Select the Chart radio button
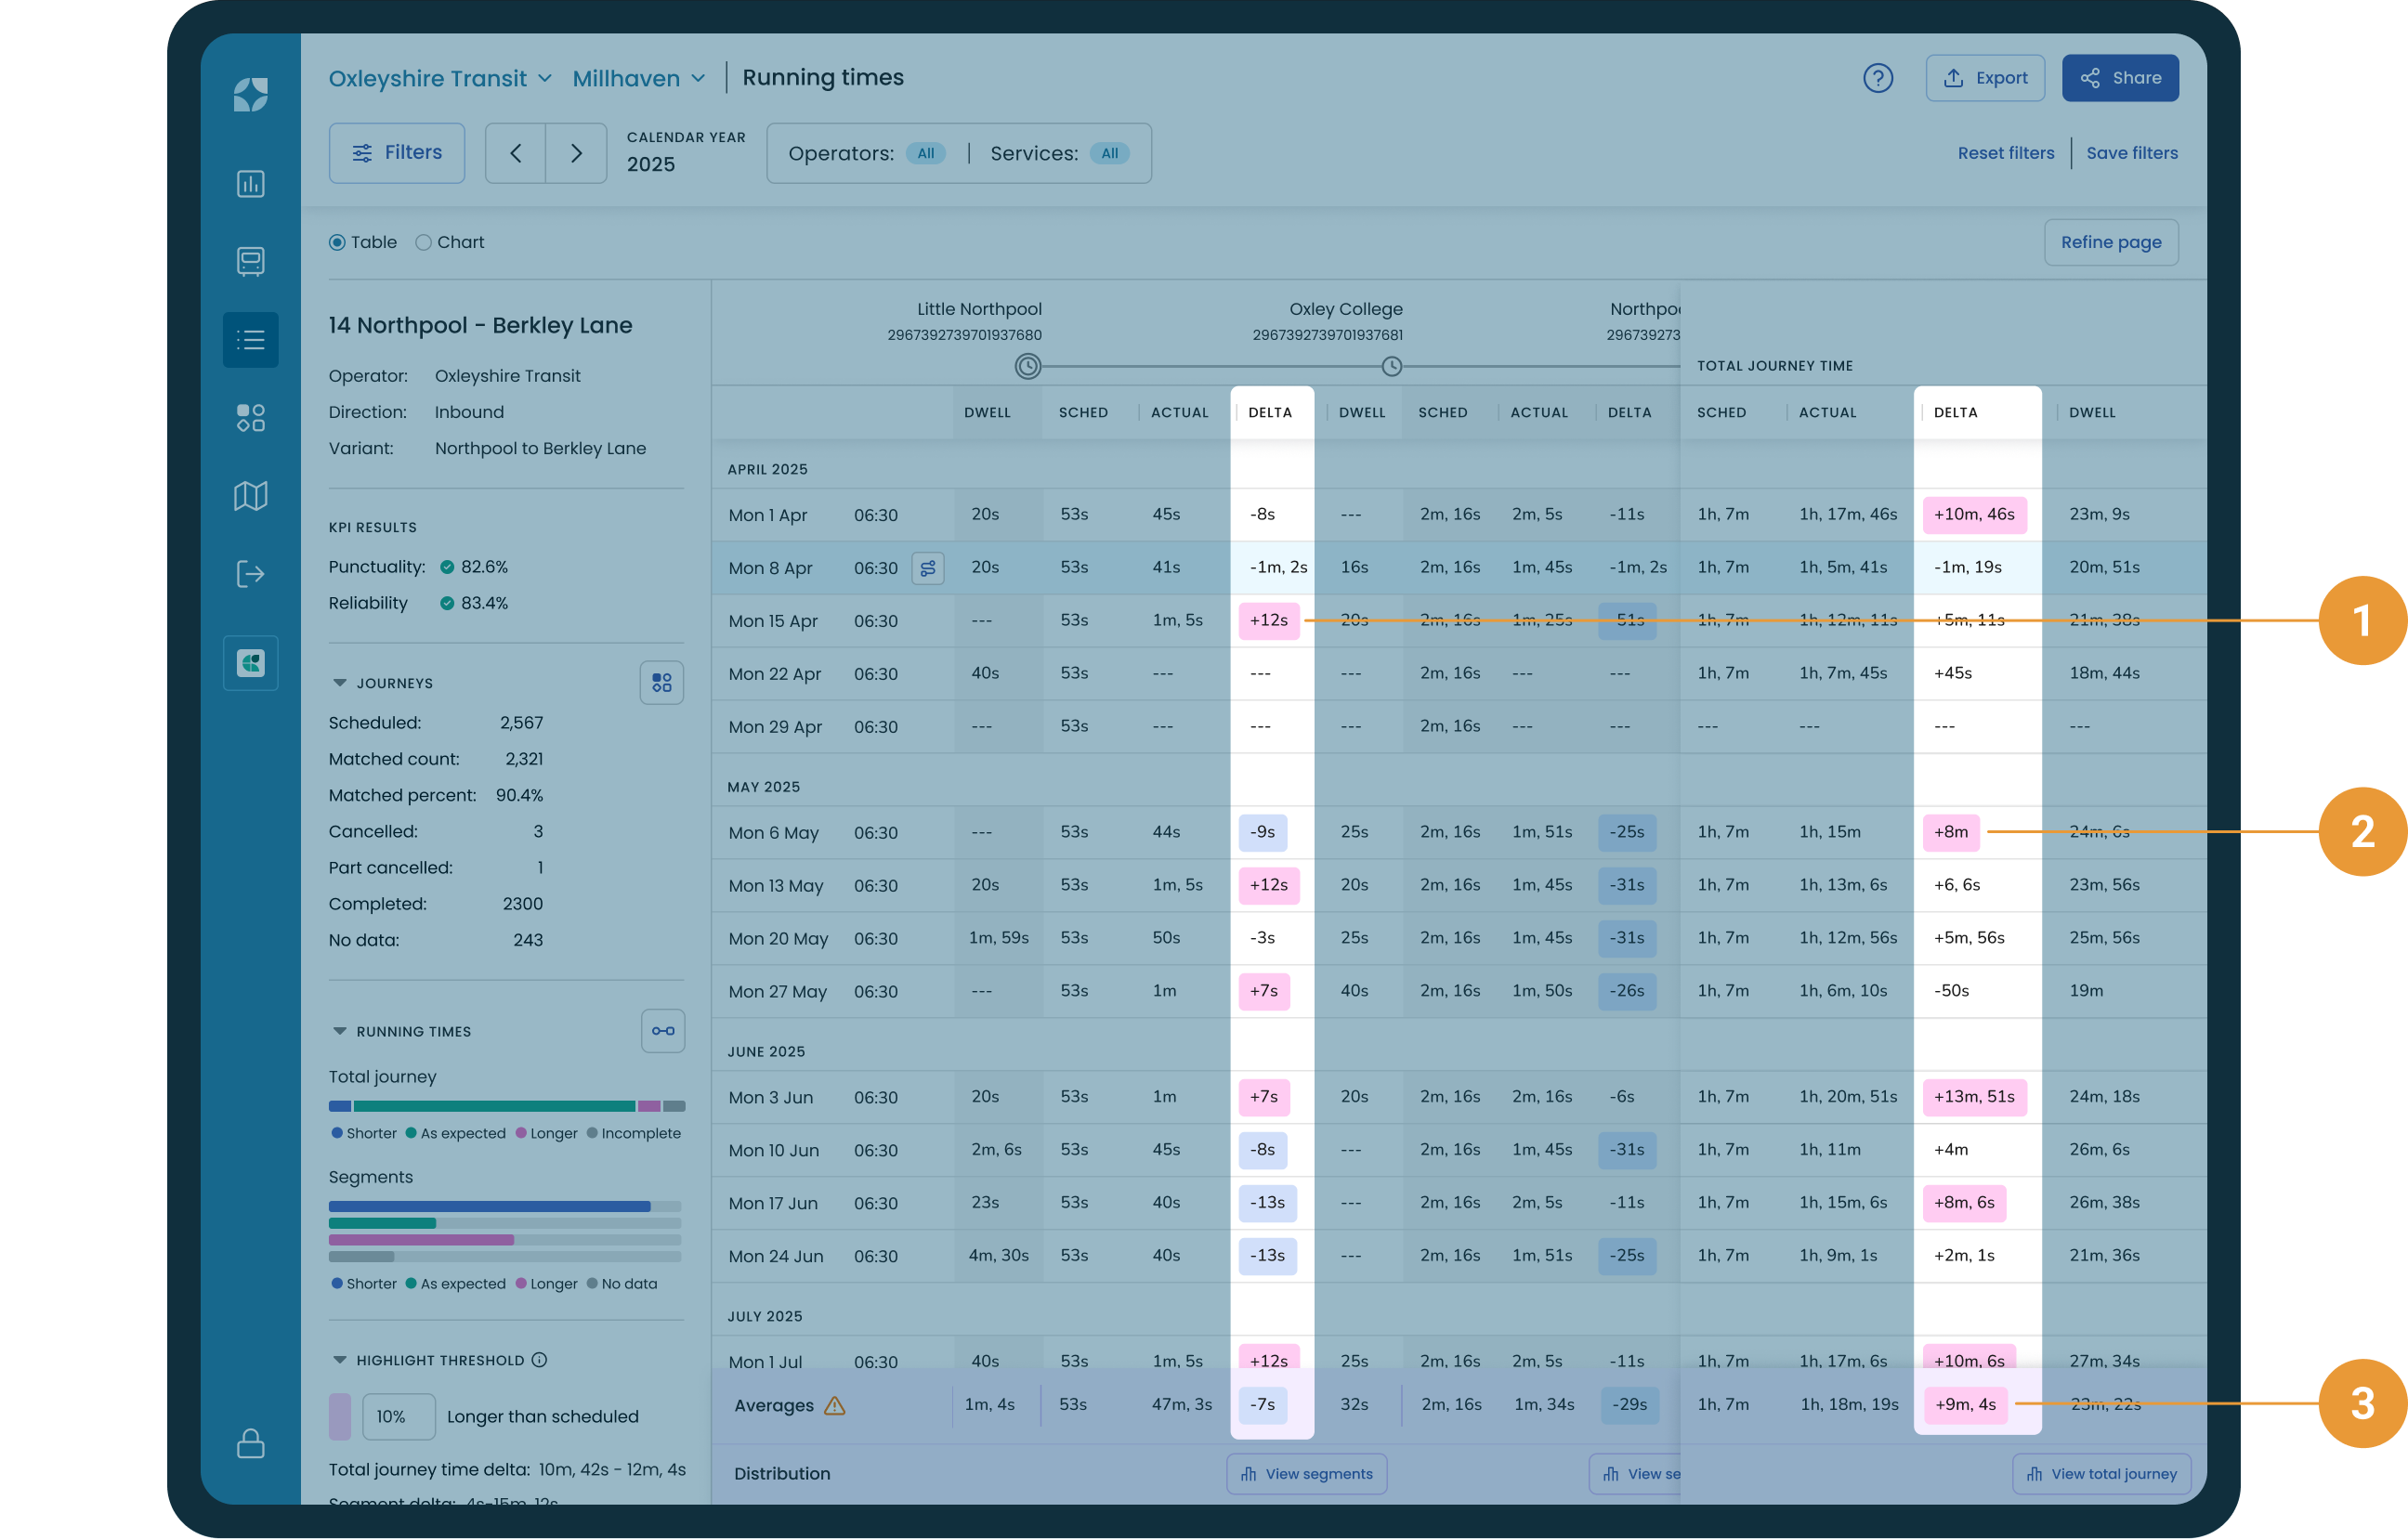Viewport: 2408px width, 1539px height. coord(424,242)
